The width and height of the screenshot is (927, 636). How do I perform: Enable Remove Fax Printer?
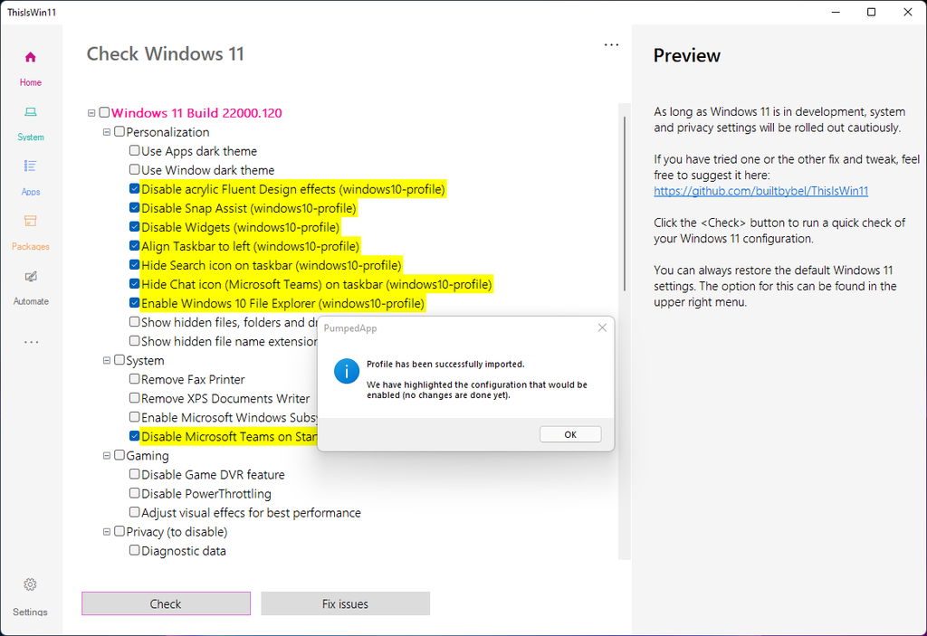134,379
